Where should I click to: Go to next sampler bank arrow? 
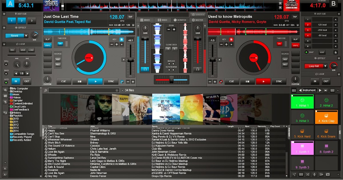coord(320,90)
